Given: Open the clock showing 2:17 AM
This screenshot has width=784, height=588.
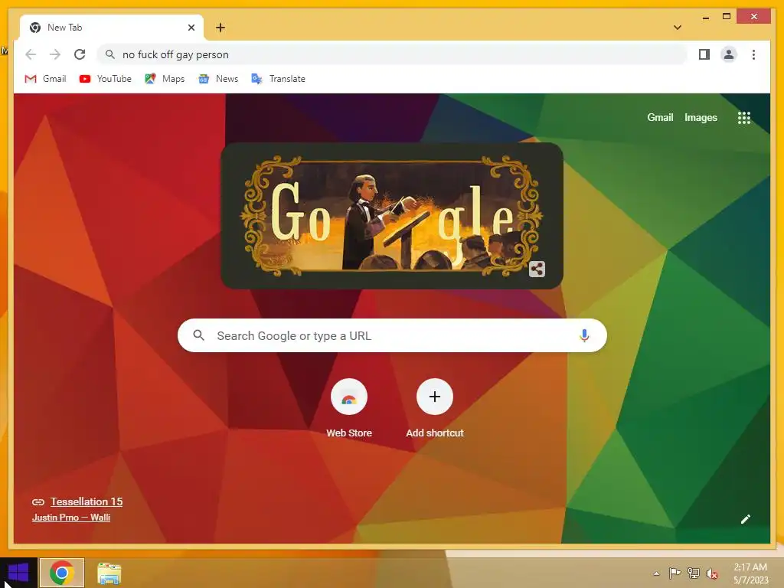Looking at the screenshot, I should point(750,573).
